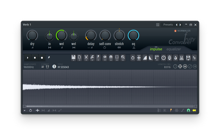The width and height of the screenshot is (220, 135).
Task: Click the 8:016 length readout
Action: (167, 67)
